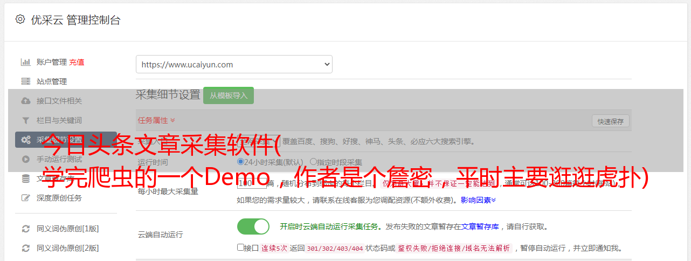Viewport: 691px width, 261px height.
Task: Open 站点管理 in the sidebar
Action: click(x=52, y=81)
